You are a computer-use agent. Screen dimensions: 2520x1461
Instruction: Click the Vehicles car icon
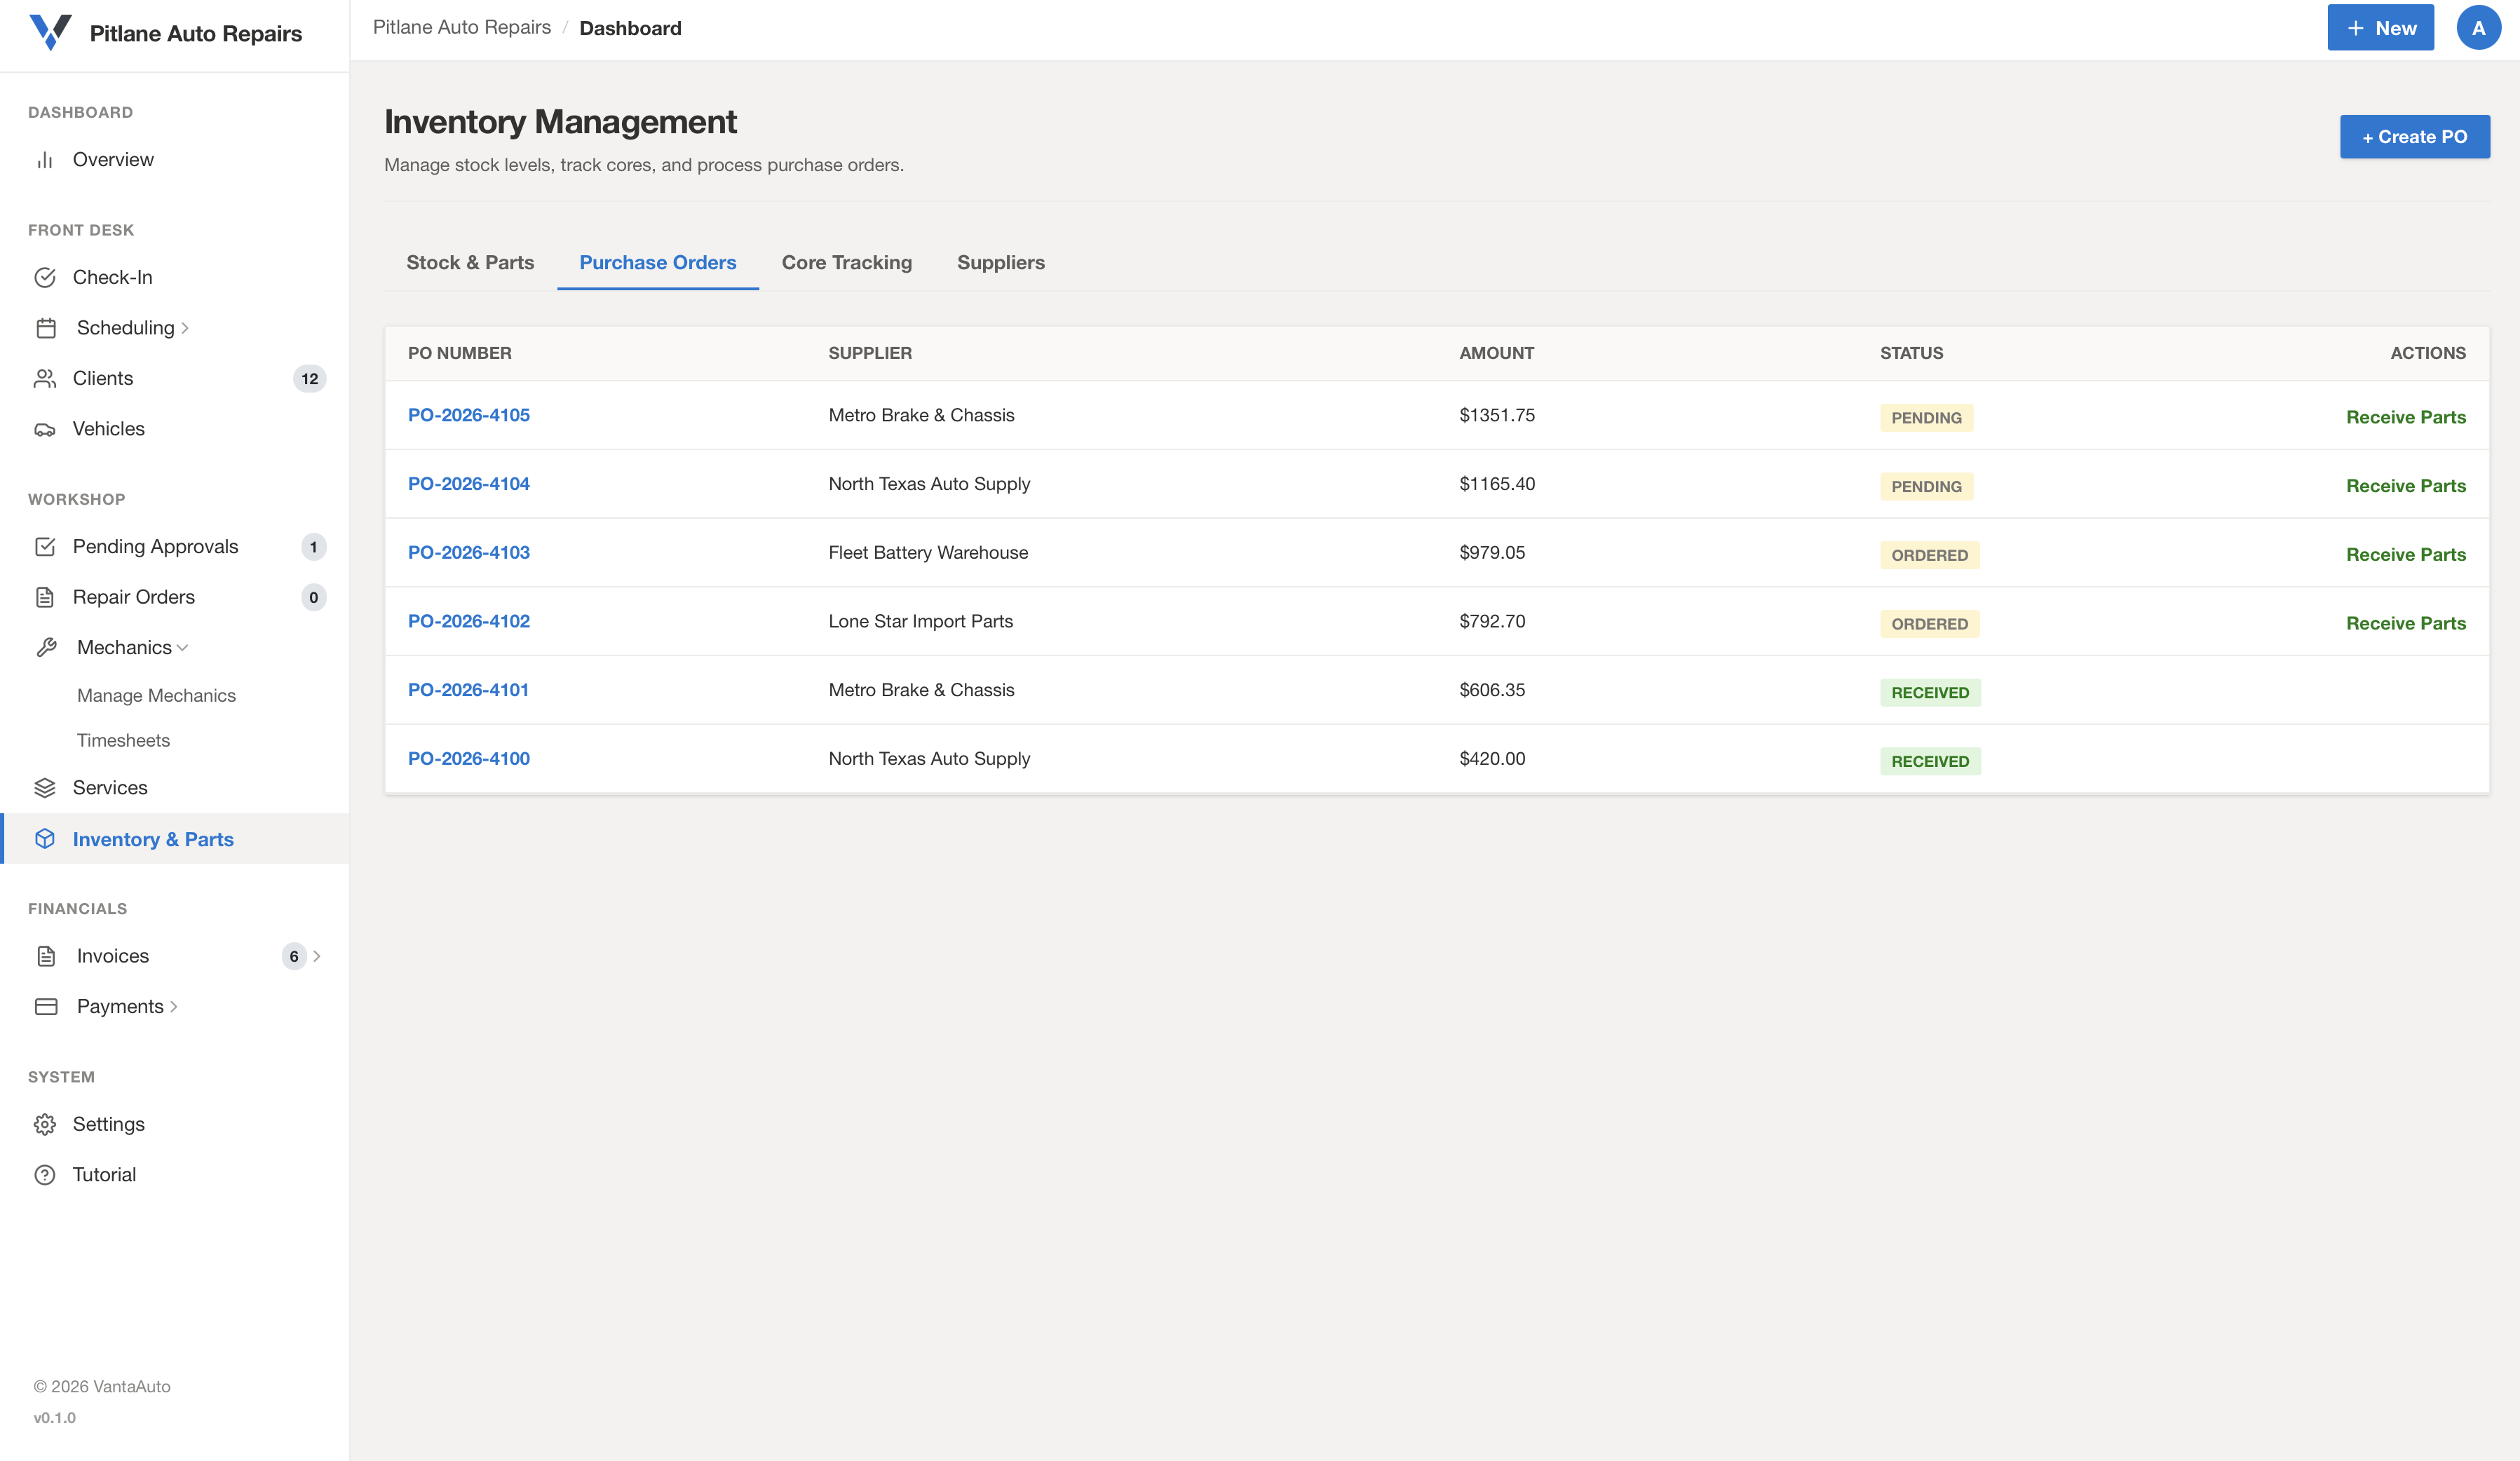(45, 429)
